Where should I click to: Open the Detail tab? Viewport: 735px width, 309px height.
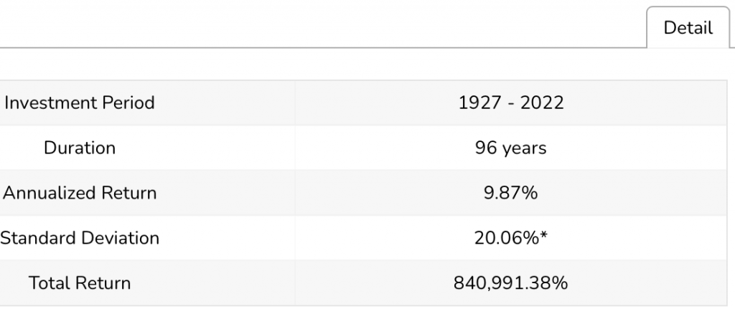(688, 28)
